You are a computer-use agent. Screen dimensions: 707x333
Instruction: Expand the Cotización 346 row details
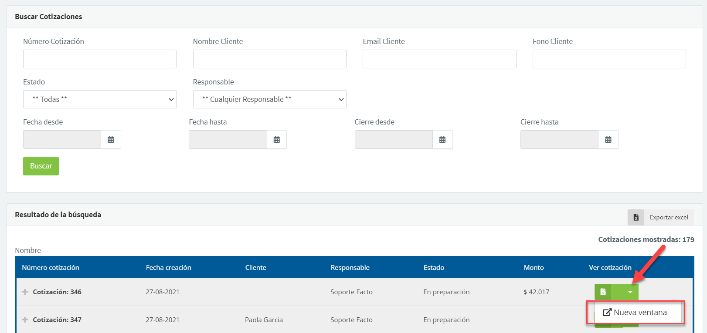25,292
